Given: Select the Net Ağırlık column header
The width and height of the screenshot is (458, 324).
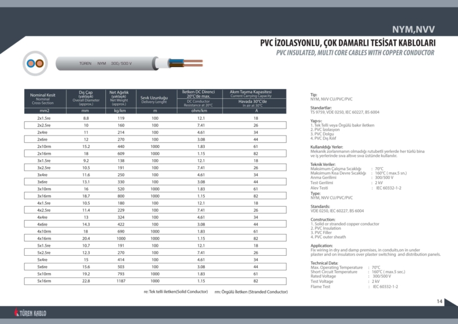Looking at the screenshot, I should click(119, 98).
